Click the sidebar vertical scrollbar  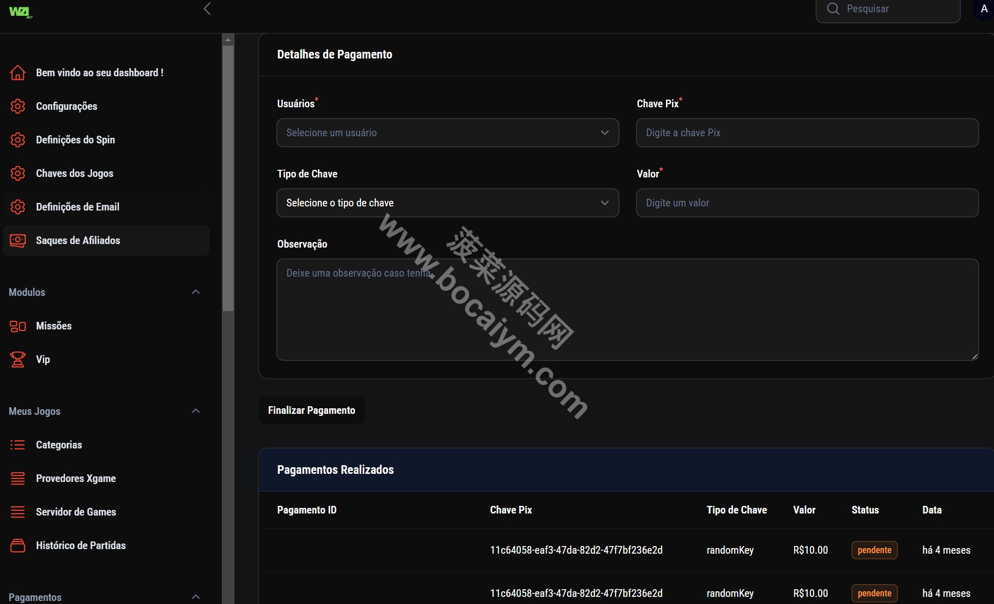[x=228, y=178]
